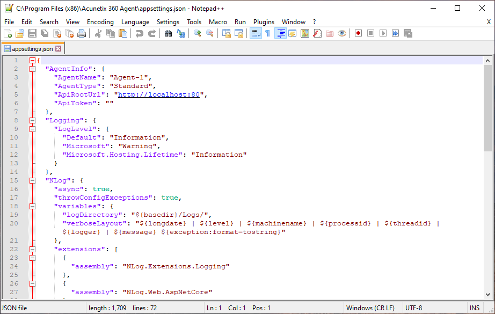
Task: Open the Search menu
Action: point(49,22)
